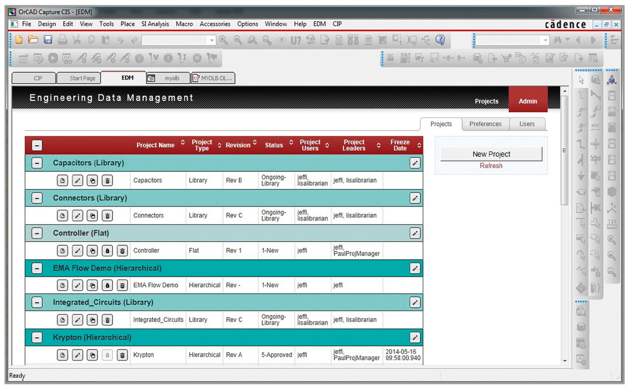The image size is (627, 387).
Task: Click the Admin button in header
Action: point(528,100)
